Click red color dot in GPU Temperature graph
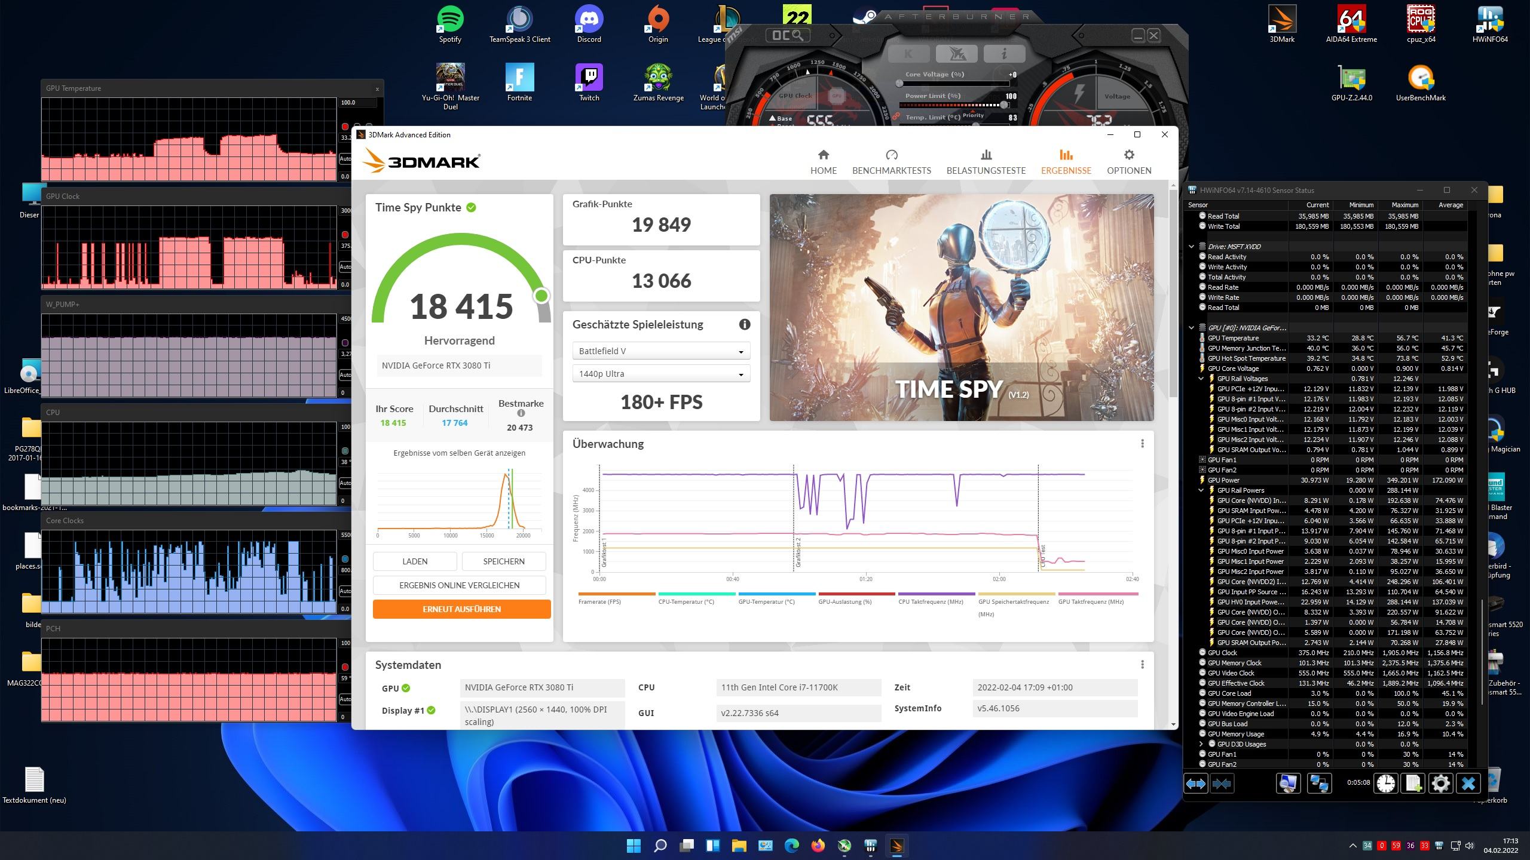Screen dimensions: 1530x860 [x=345, y=127]
